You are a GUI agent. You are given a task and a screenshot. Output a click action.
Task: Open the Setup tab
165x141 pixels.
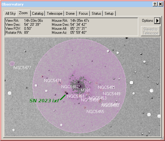tap(109, 14)
